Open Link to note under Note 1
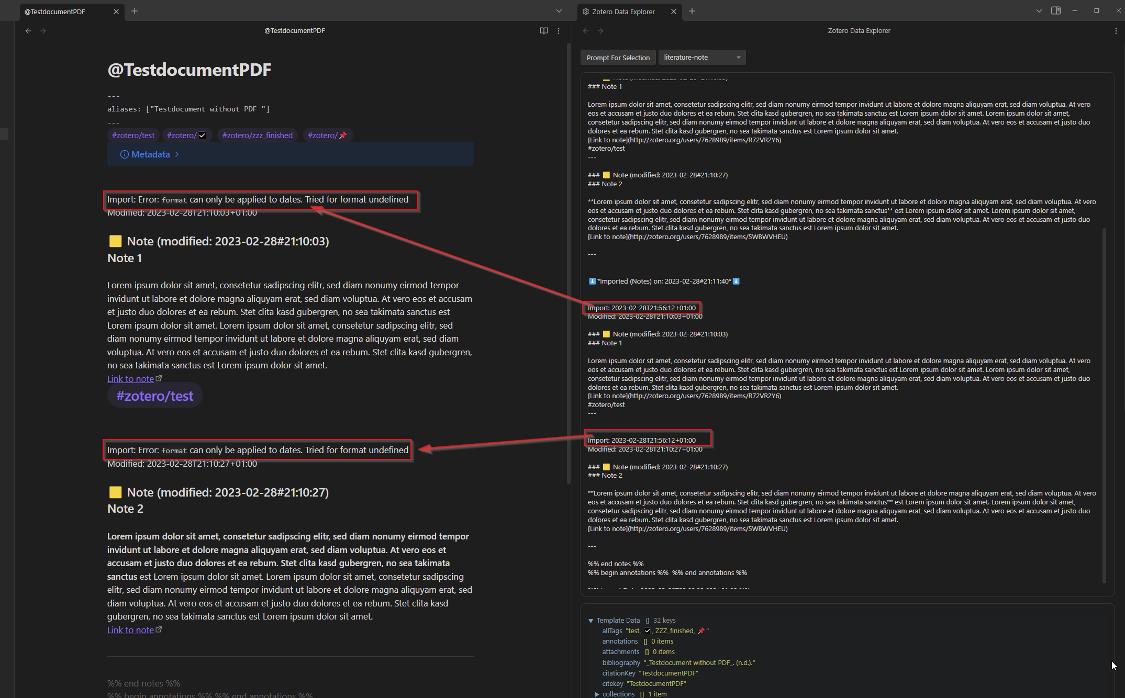The width and height of the screenshot is (1125, 698). (x=130, y=378)
